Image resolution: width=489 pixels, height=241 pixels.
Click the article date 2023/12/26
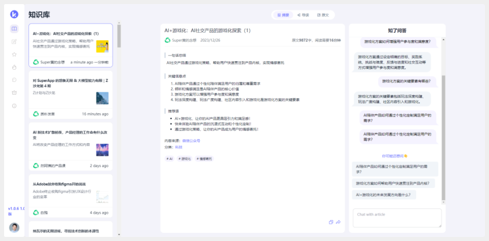coord(210,40)
